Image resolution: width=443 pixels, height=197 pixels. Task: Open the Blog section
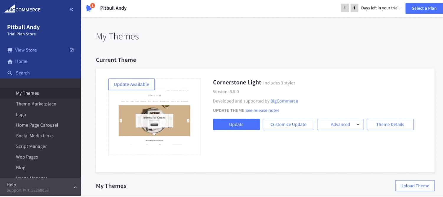tap(20, 167)
